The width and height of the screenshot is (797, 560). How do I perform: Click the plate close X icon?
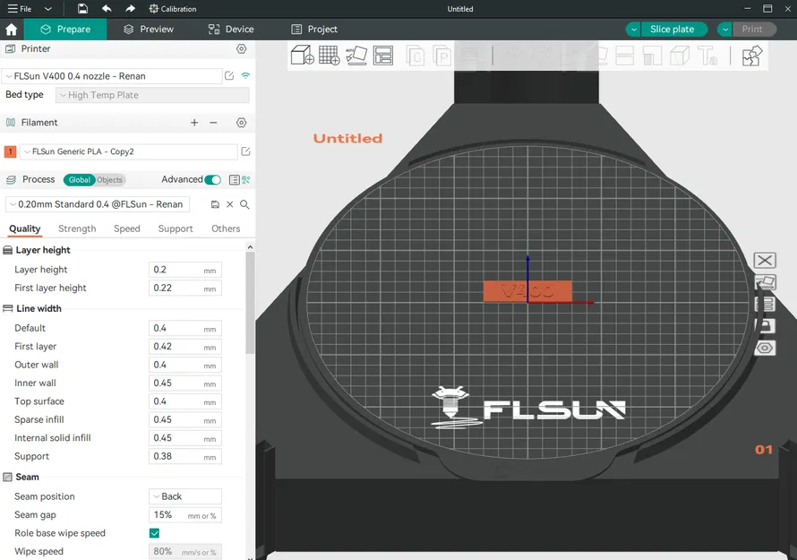[765, 261]
